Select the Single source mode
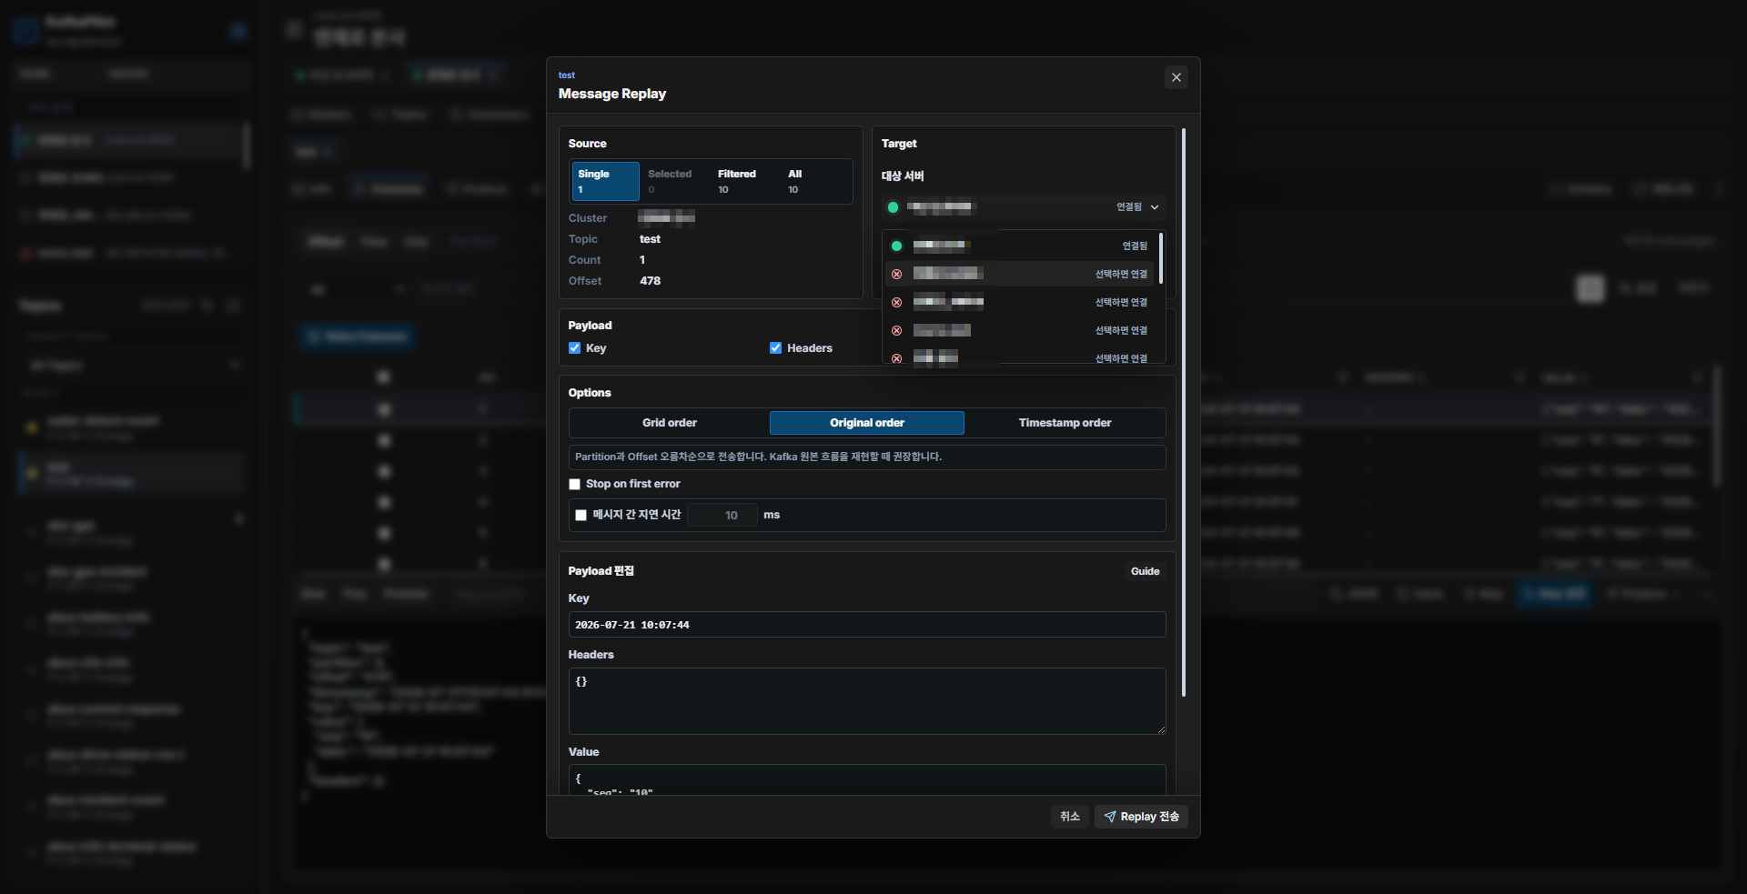 605,181
